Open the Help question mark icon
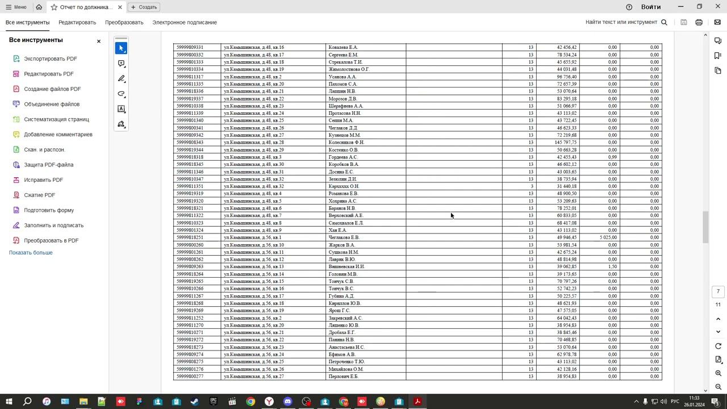Viewport: 727px width, 409px height. pyautogui.click(x=629, y=7)
